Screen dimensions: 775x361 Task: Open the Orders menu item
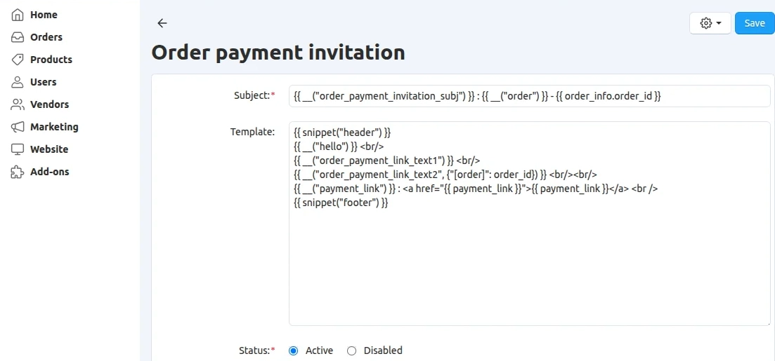[46, 37]
